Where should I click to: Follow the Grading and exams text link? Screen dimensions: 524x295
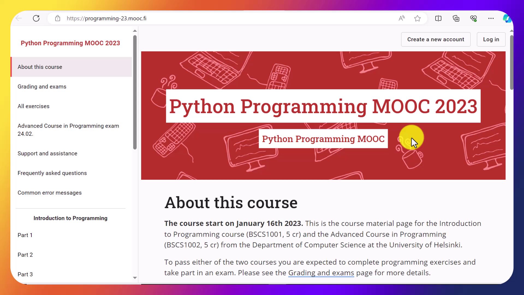pyautogui.click(x=321, y=273)
